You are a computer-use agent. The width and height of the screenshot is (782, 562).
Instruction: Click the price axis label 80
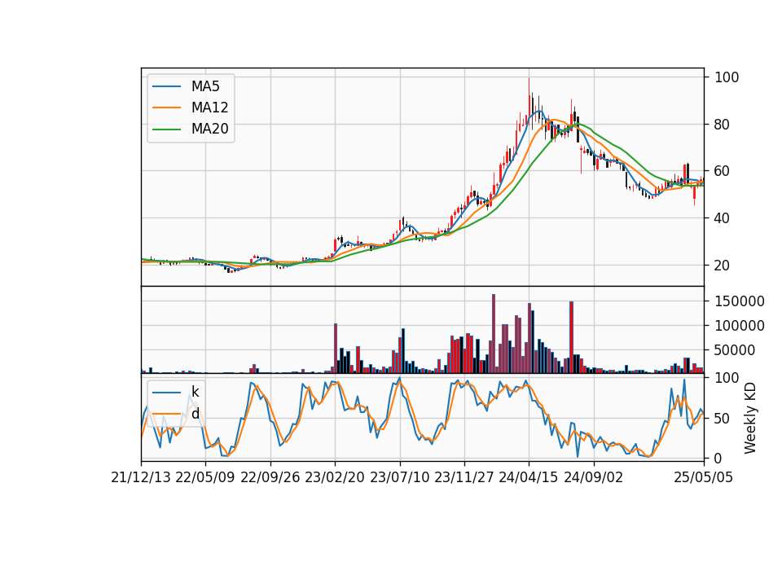tap(723, 124)
